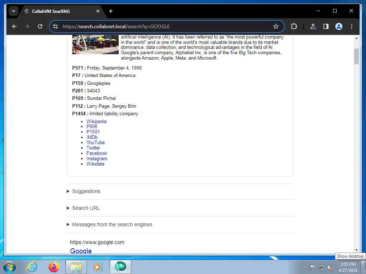Click the Googleplex infobox thumbnail image

click(95, 45)
